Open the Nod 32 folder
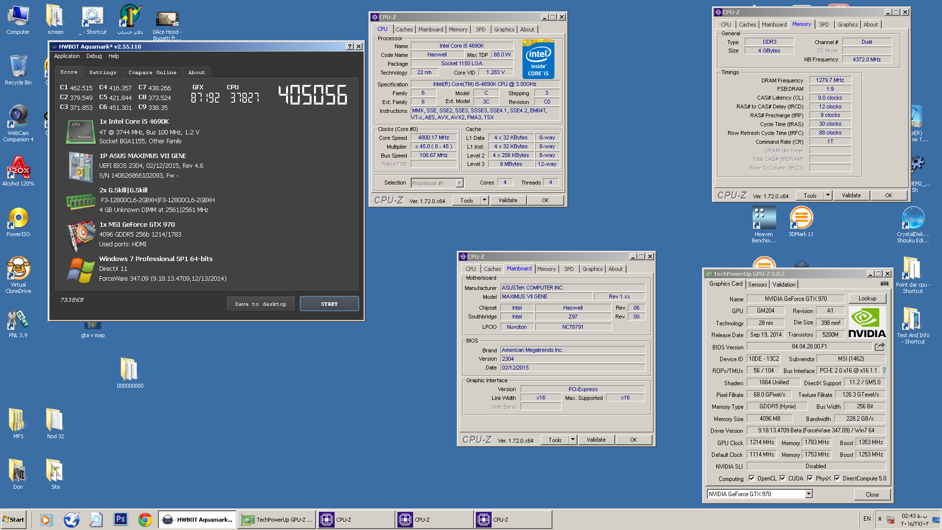The image size is (942, 530). pyautogui.click(x=55, y=424)
